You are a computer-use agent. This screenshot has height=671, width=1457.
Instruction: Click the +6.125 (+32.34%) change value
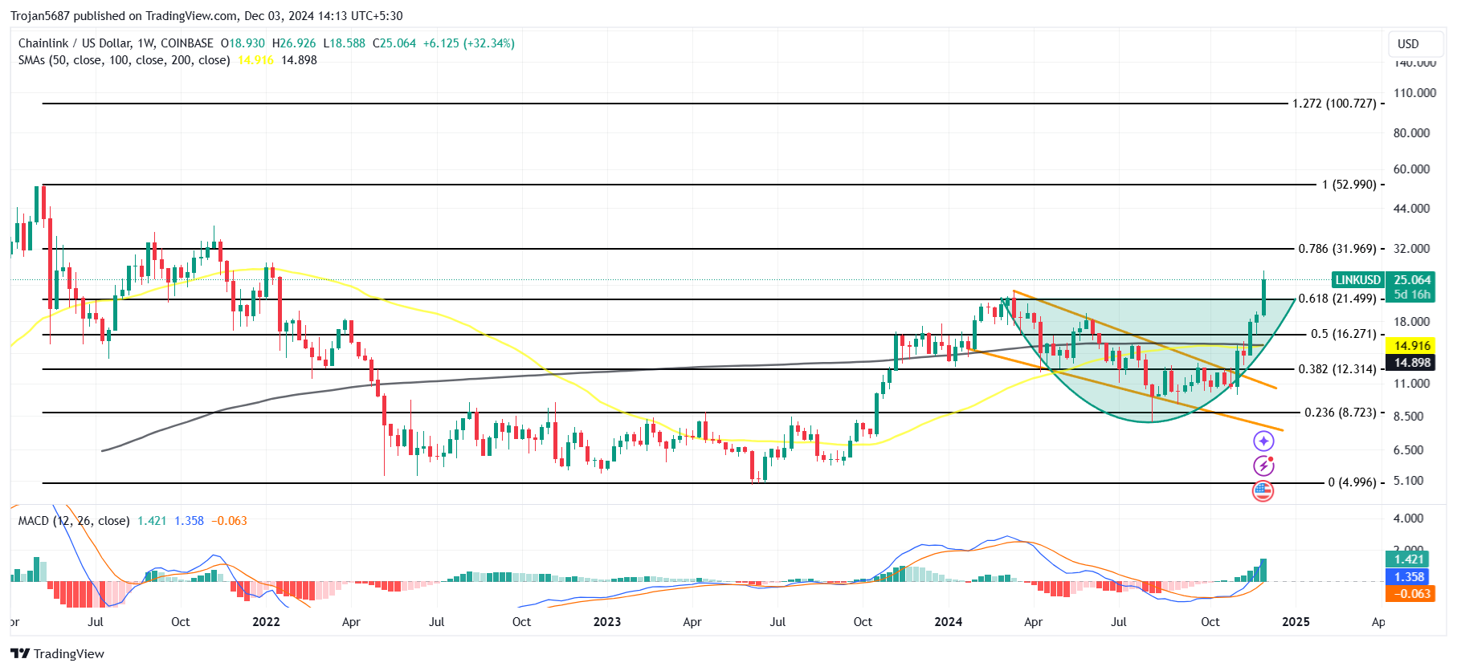[469, 43]
